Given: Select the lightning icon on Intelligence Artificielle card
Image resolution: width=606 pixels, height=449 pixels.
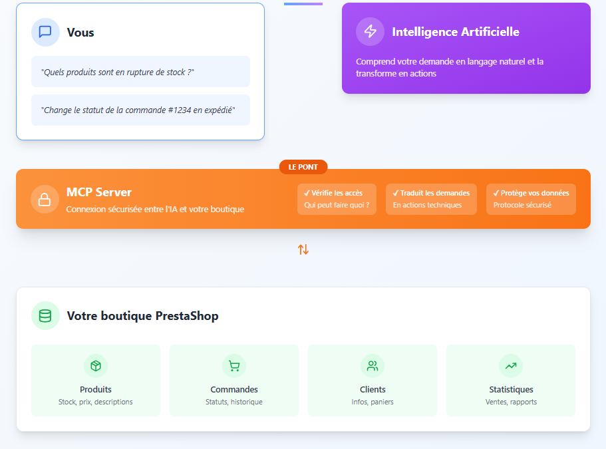Looking at the screenshot, I should point(371,31).
